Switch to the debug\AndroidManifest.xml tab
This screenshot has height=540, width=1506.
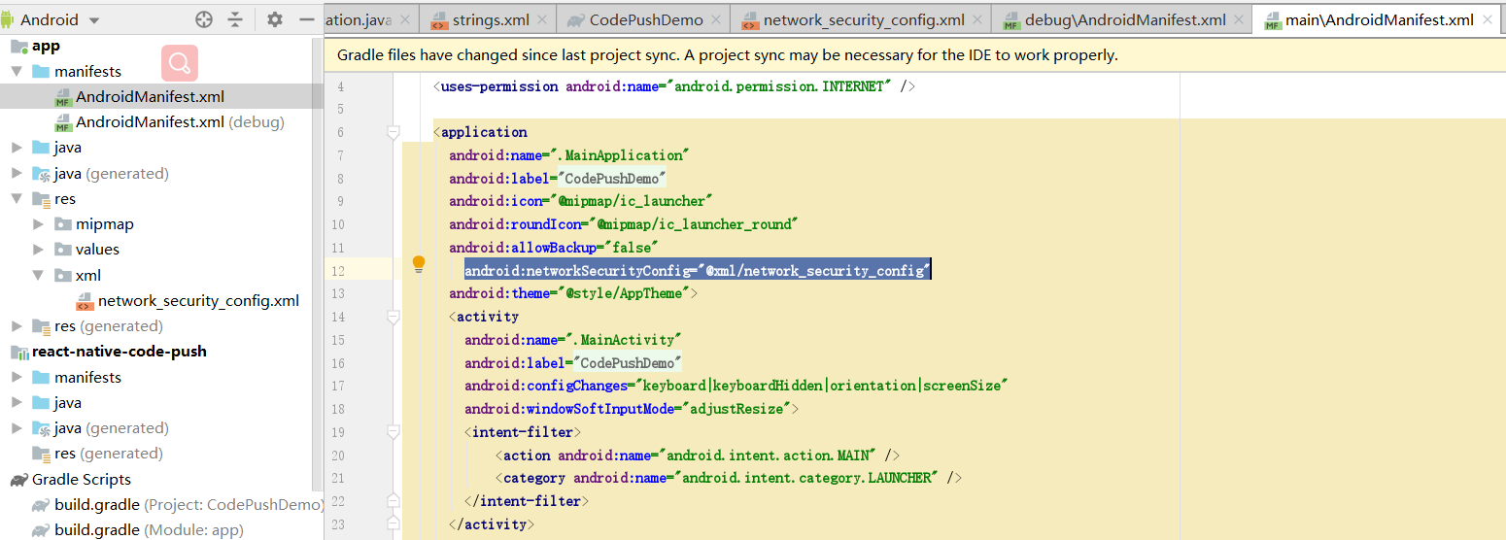click(1123, 19)
